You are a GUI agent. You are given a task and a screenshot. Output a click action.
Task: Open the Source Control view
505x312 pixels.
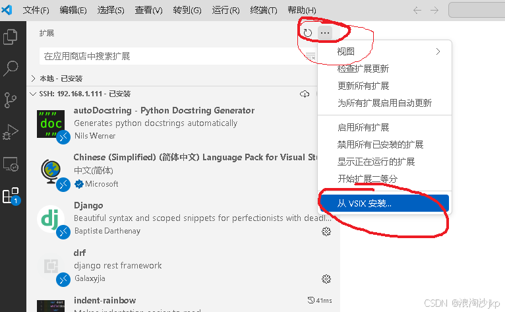(x=11, y=100)
